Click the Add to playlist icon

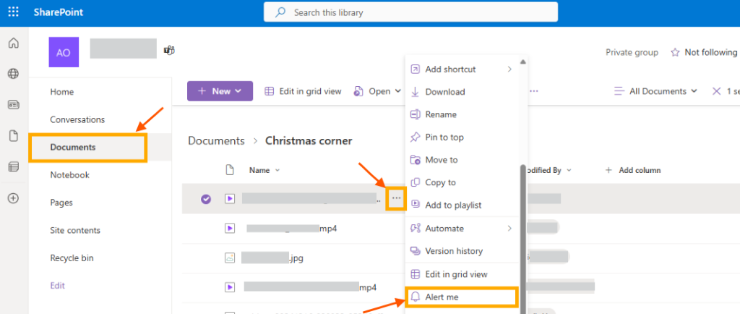click(416, 205)
